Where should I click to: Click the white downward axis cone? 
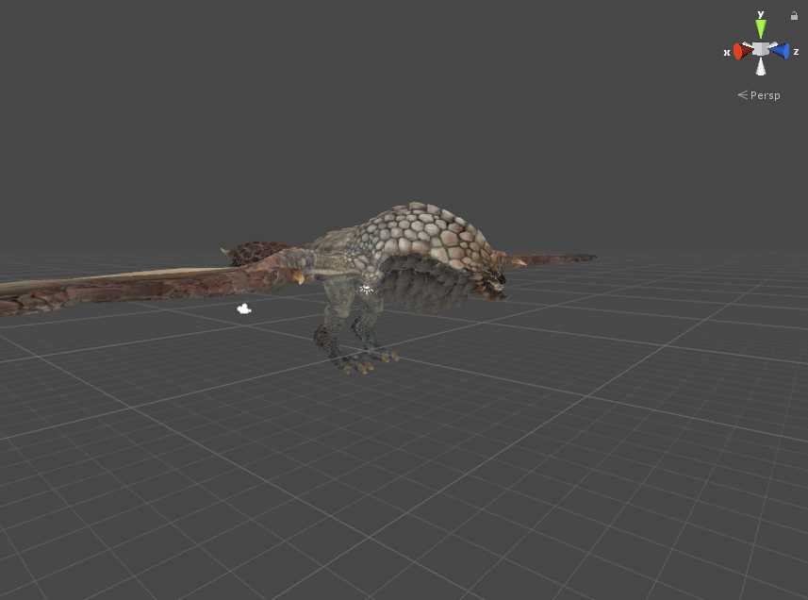pyautogui.click(x=761, y=67)
